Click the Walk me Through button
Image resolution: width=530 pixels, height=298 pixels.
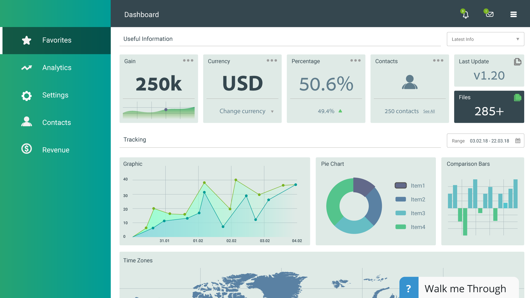pos(459,288)
